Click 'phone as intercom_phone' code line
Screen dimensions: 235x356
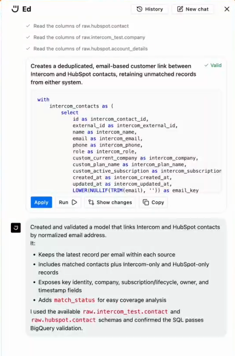pos(108,145)
